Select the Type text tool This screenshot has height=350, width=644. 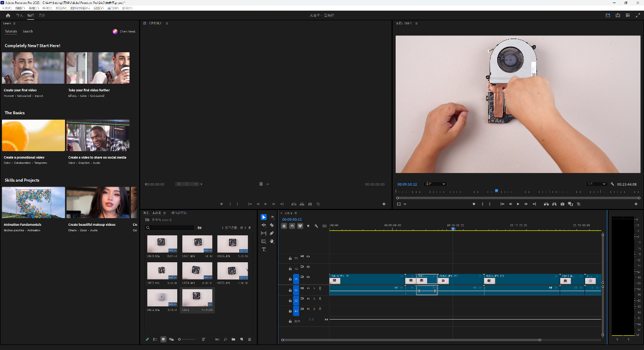(x=264, y=250)
